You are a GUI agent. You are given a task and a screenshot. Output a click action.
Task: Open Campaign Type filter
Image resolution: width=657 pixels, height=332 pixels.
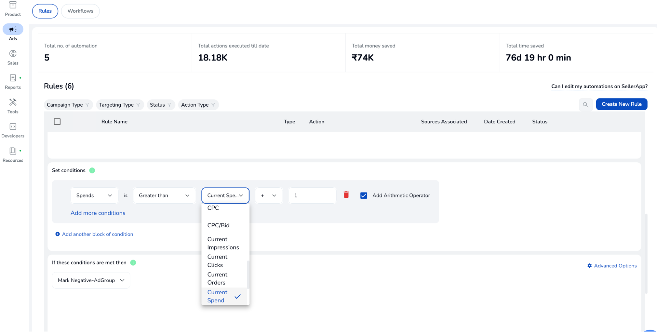click(x=68, y=105)
